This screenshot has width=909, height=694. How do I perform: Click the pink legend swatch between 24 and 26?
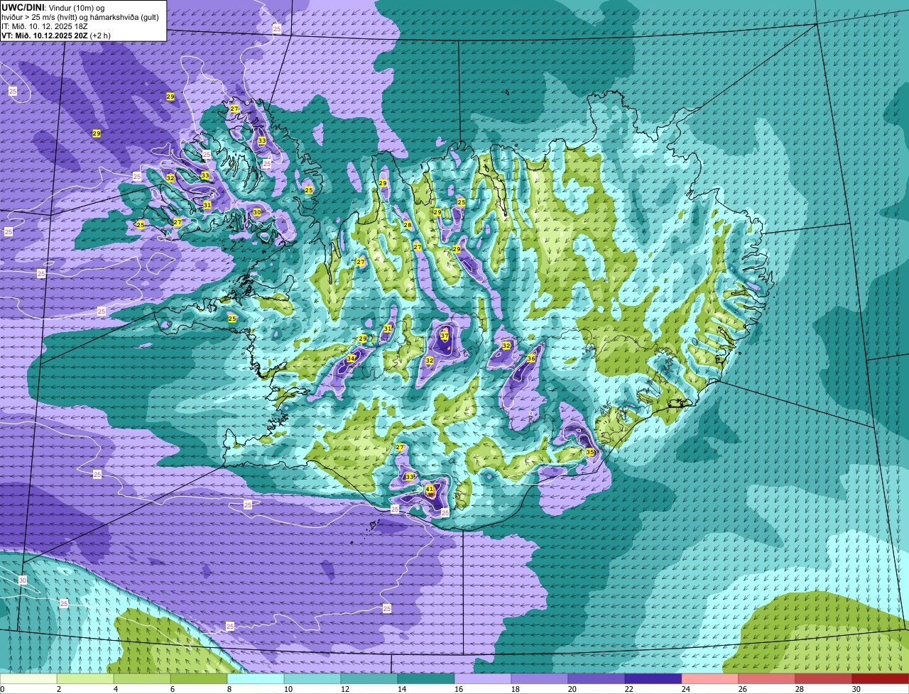(710, 678)
